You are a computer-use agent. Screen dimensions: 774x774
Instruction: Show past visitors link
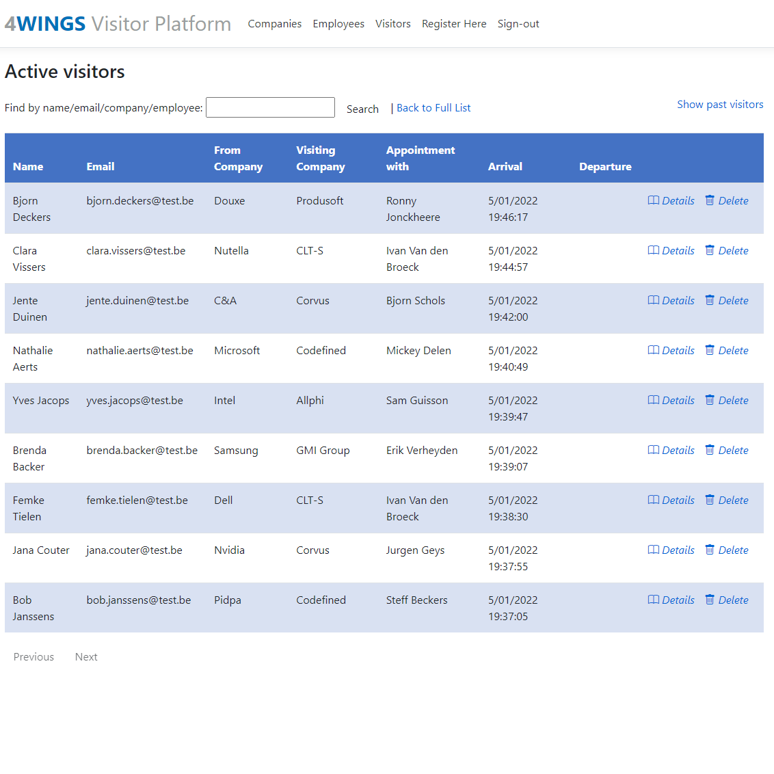pyautogui.click(x=720, y=105)
